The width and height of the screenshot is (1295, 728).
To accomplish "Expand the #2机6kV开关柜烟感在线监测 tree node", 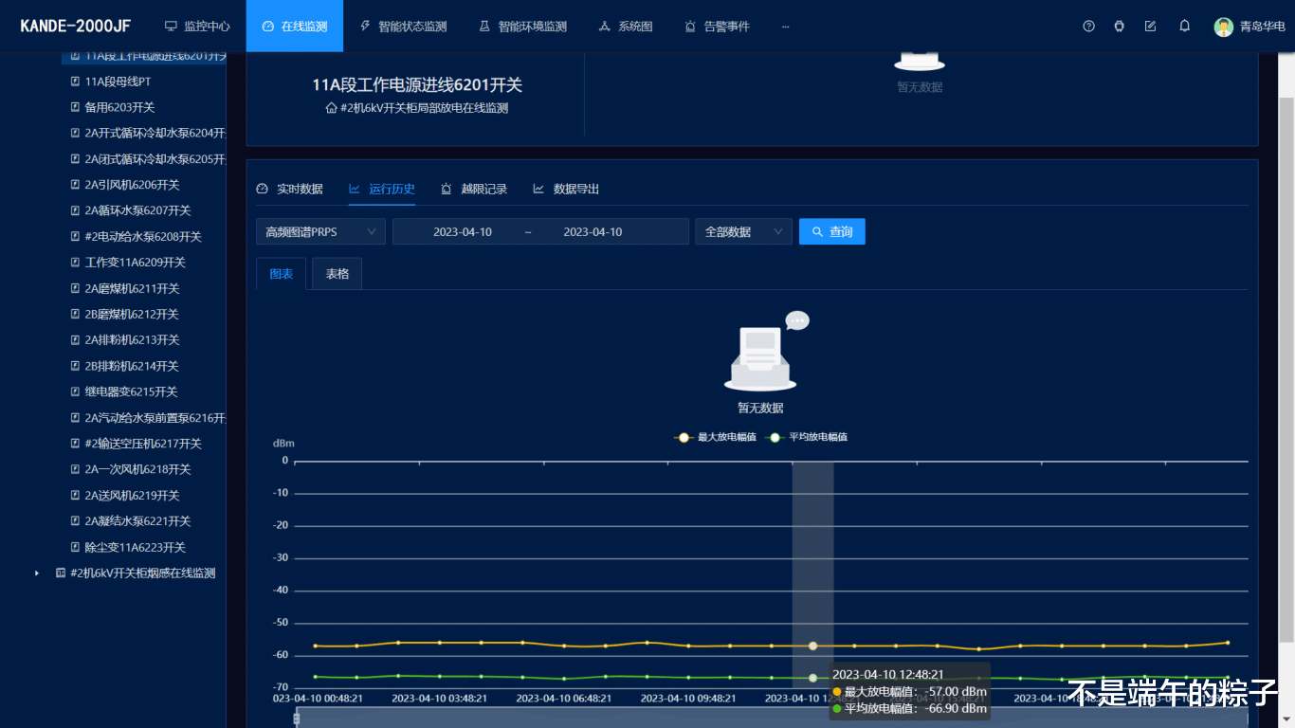I will click(x=37, y=573).
